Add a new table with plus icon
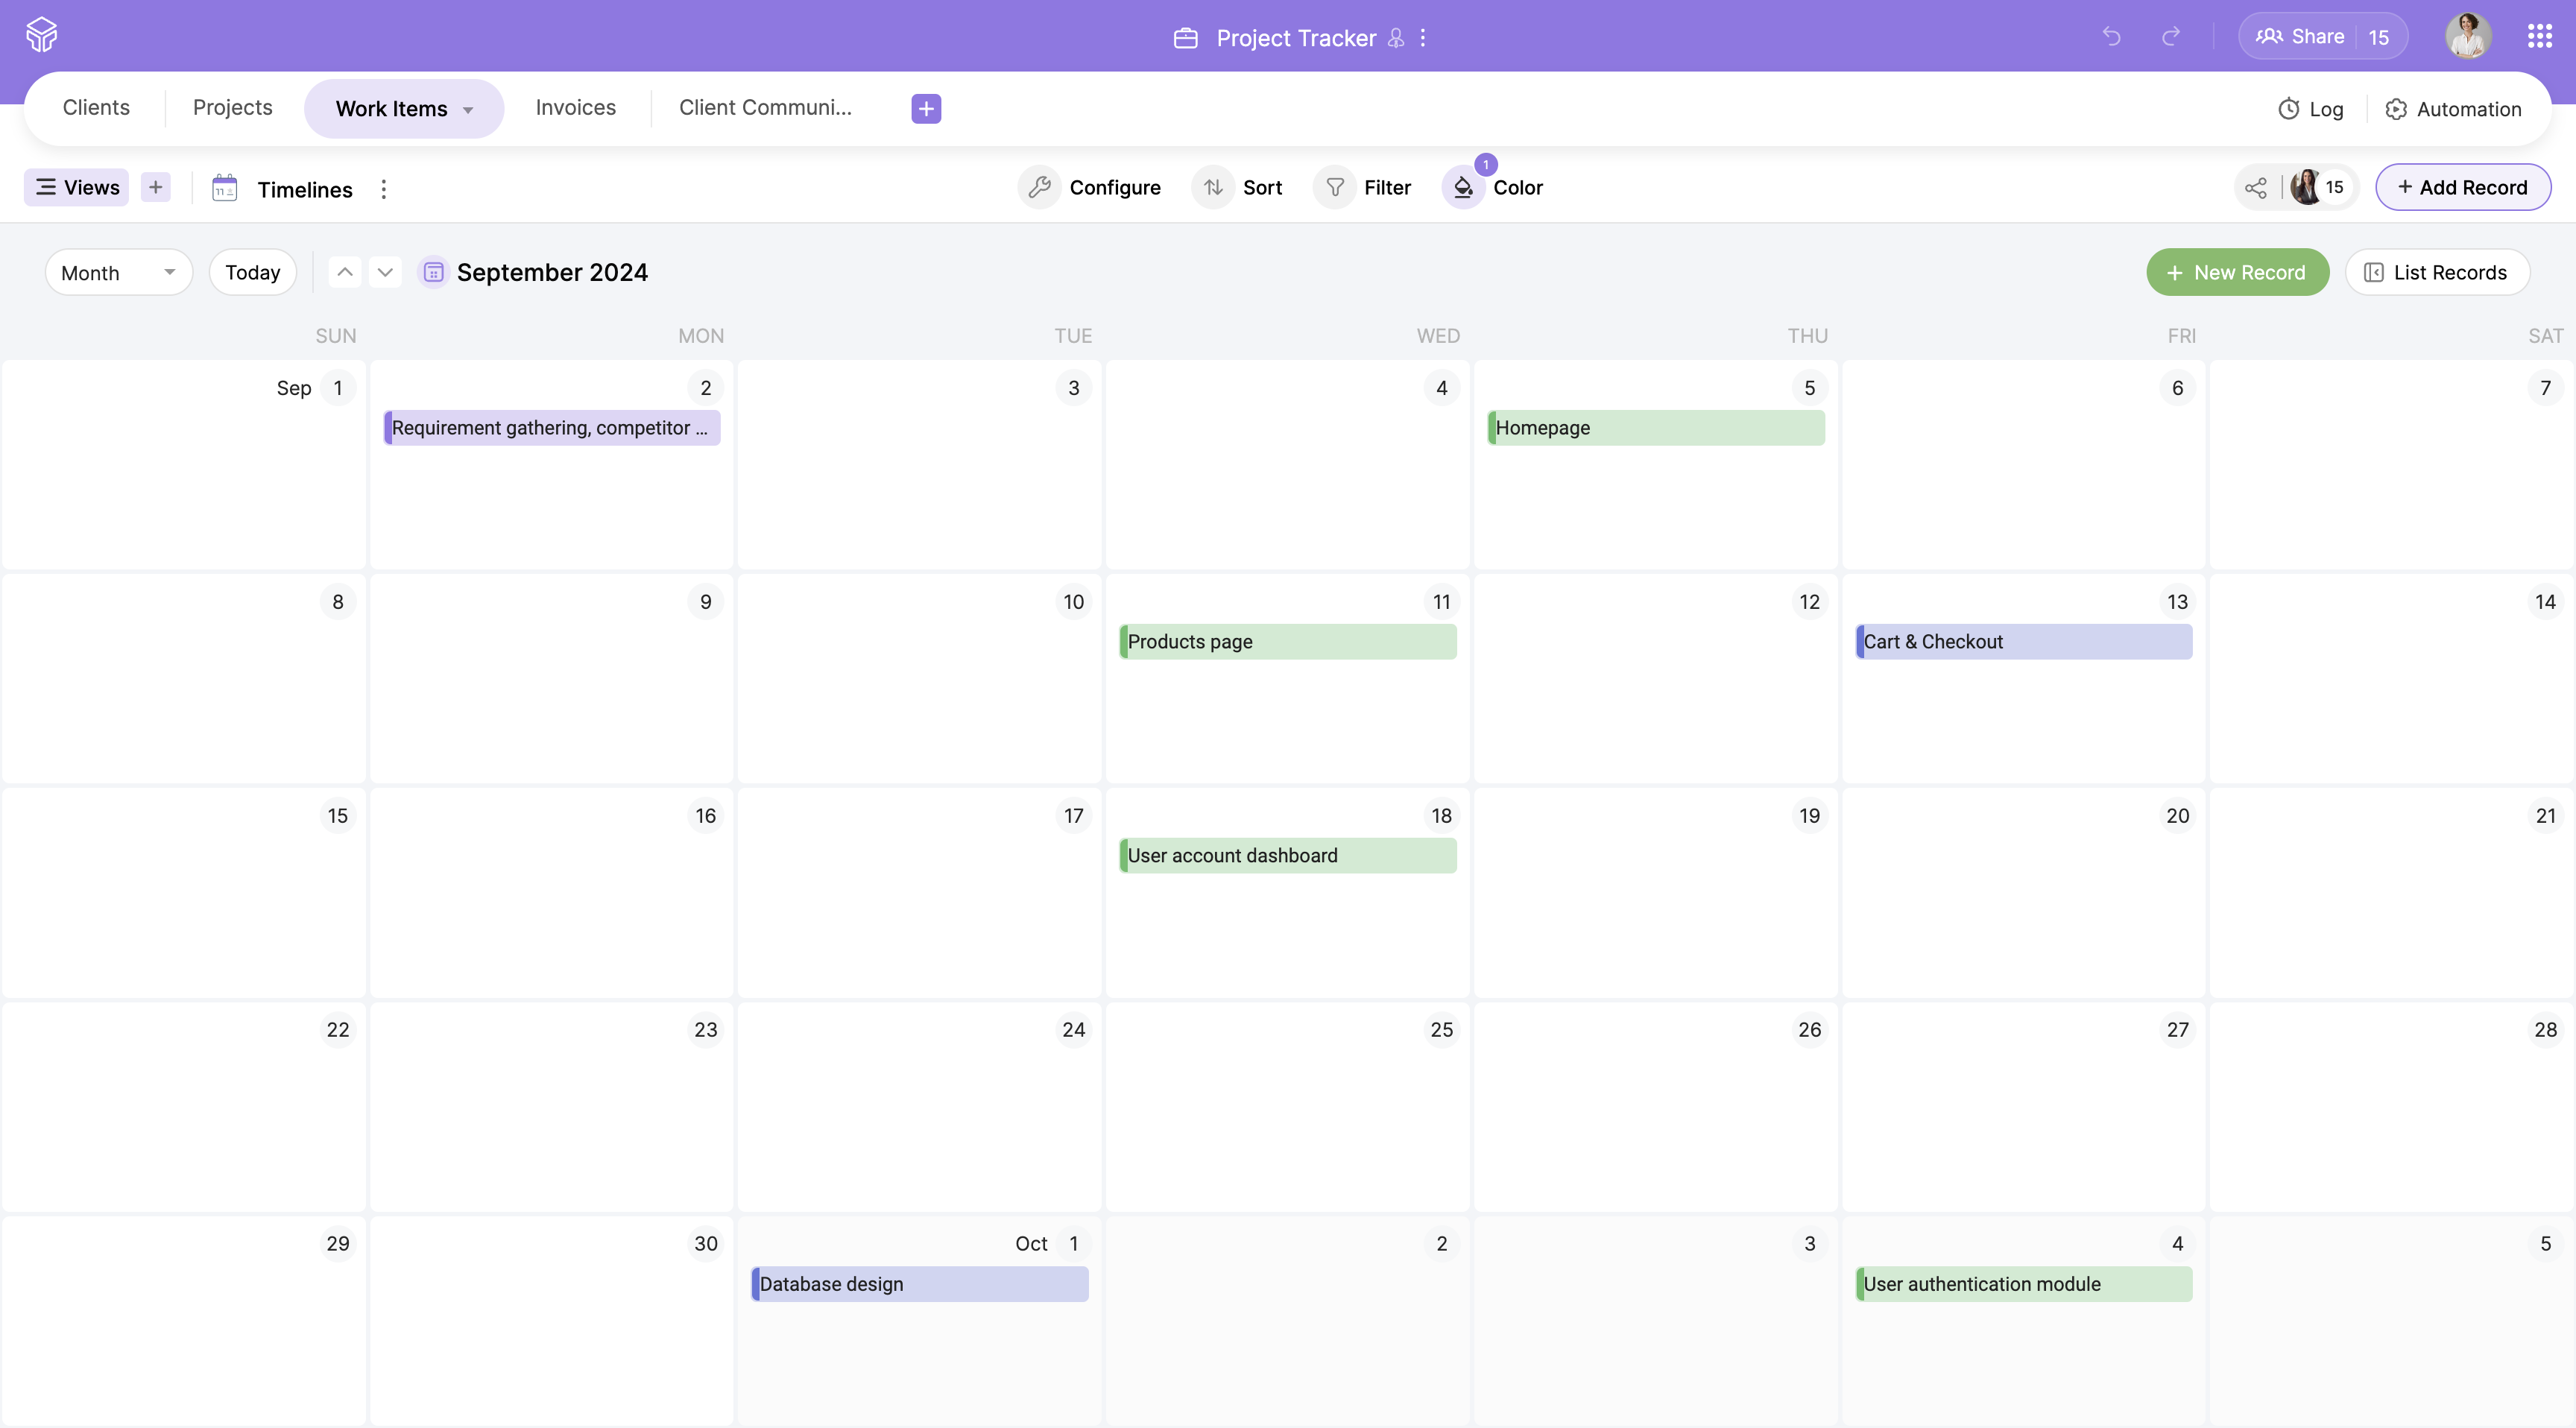Screen dimensions: 2576x1428 926,108
